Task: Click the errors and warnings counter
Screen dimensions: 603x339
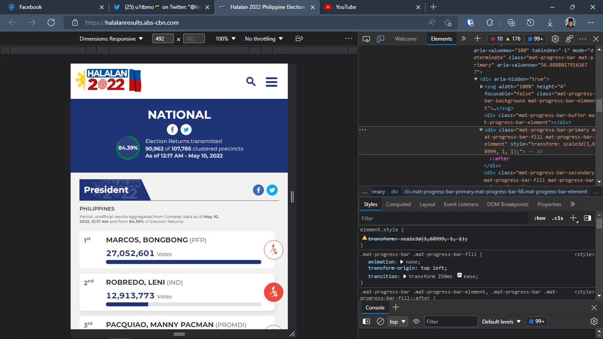Action: pyautogui.click(x=506, y=39)
